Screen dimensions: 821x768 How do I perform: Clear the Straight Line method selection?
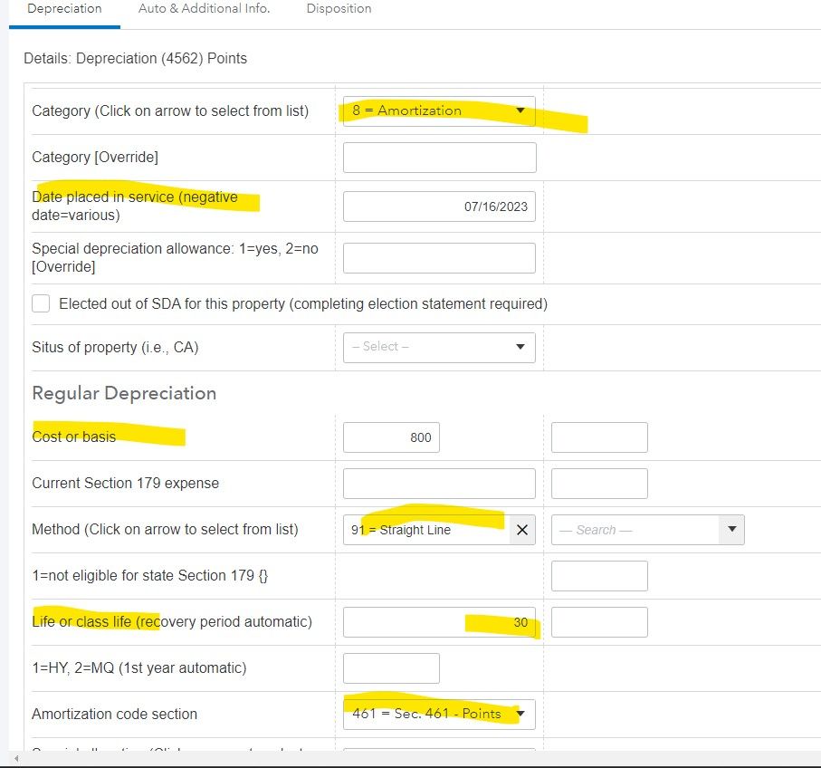(521, 530)
